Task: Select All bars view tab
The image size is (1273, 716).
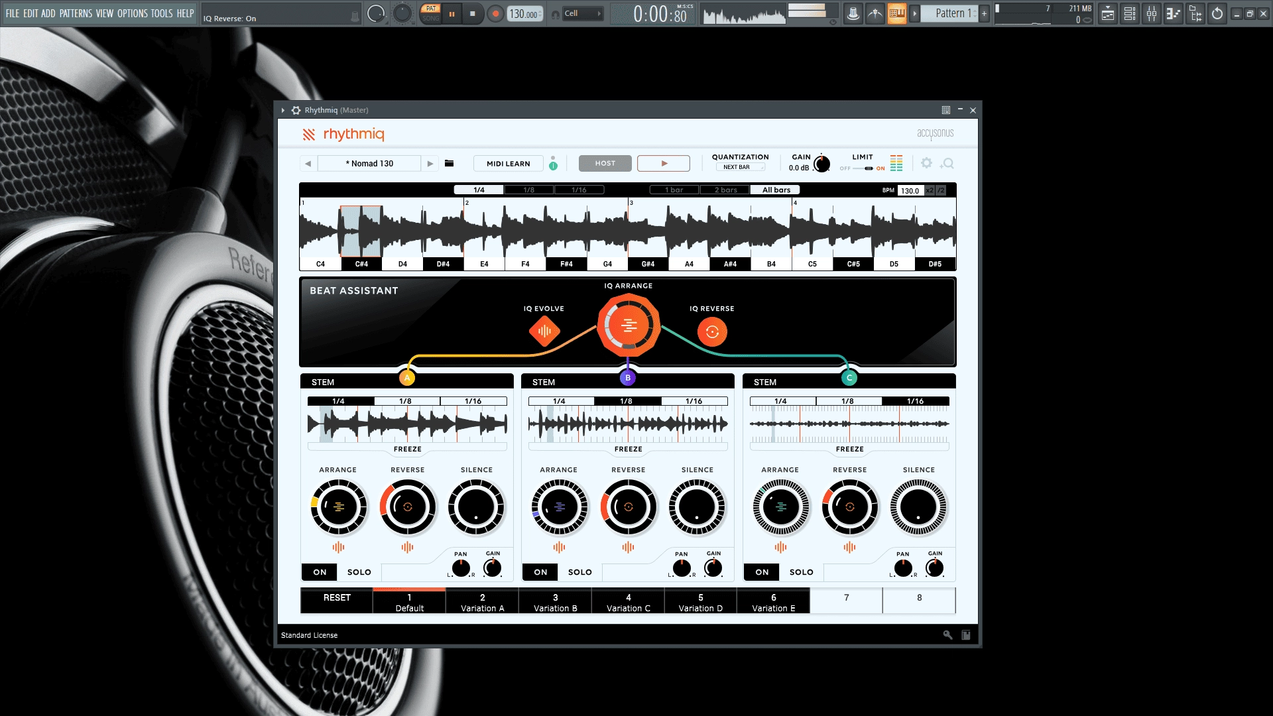Action: coord(776,190)
